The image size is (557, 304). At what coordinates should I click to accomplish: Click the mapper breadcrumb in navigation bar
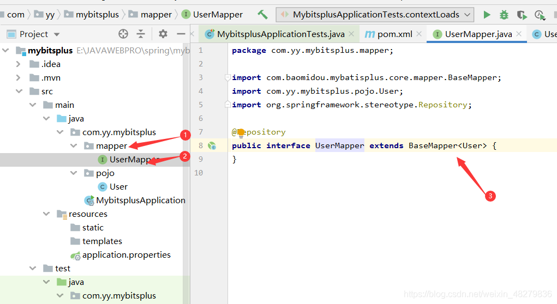pyautogui.click(x=155, y=15)
